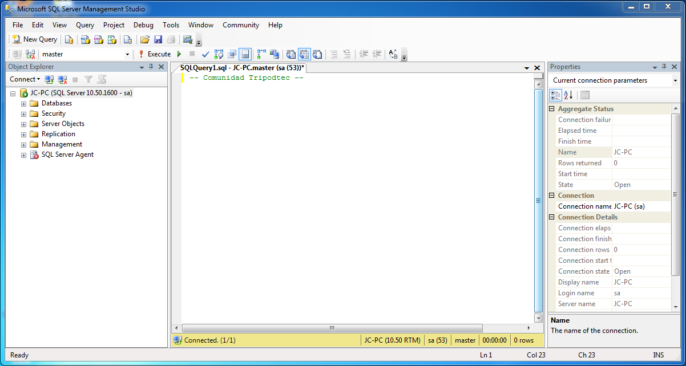Viewport: 686px width, 366px height.
Task: Open Current connection parameters dropdown
Action: tap(675, 80)
